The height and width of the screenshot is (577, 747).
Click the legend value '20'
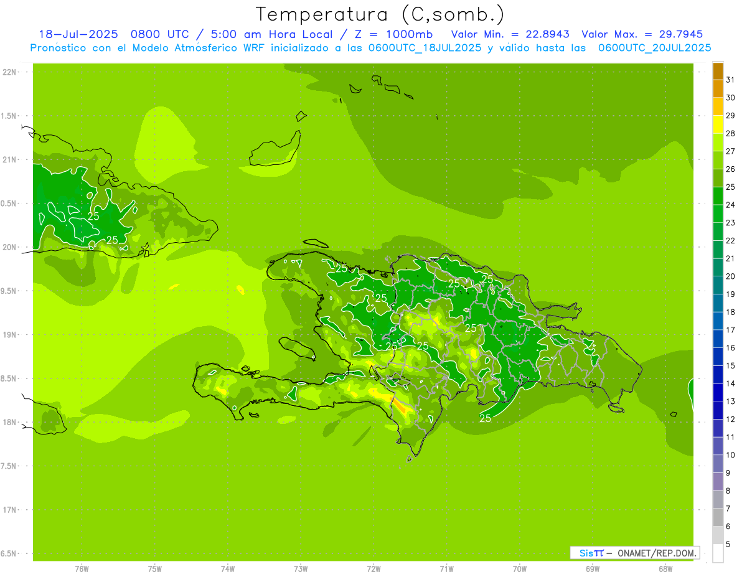(731, 276)
